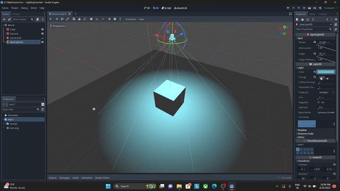Click the sun preview toolbar icon
The height and width of the screenshot is (191, 340).
point(109,19)
